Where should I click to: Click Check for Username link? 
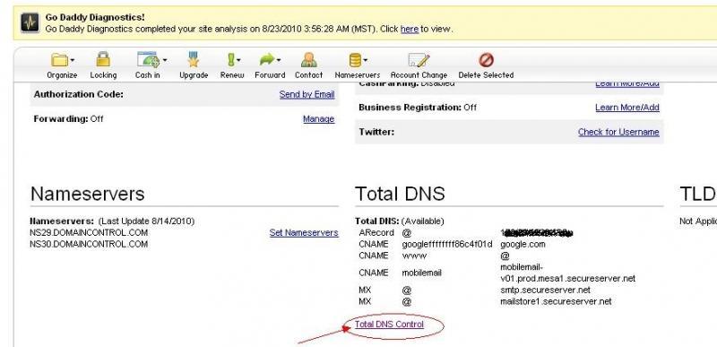(618, 132)
